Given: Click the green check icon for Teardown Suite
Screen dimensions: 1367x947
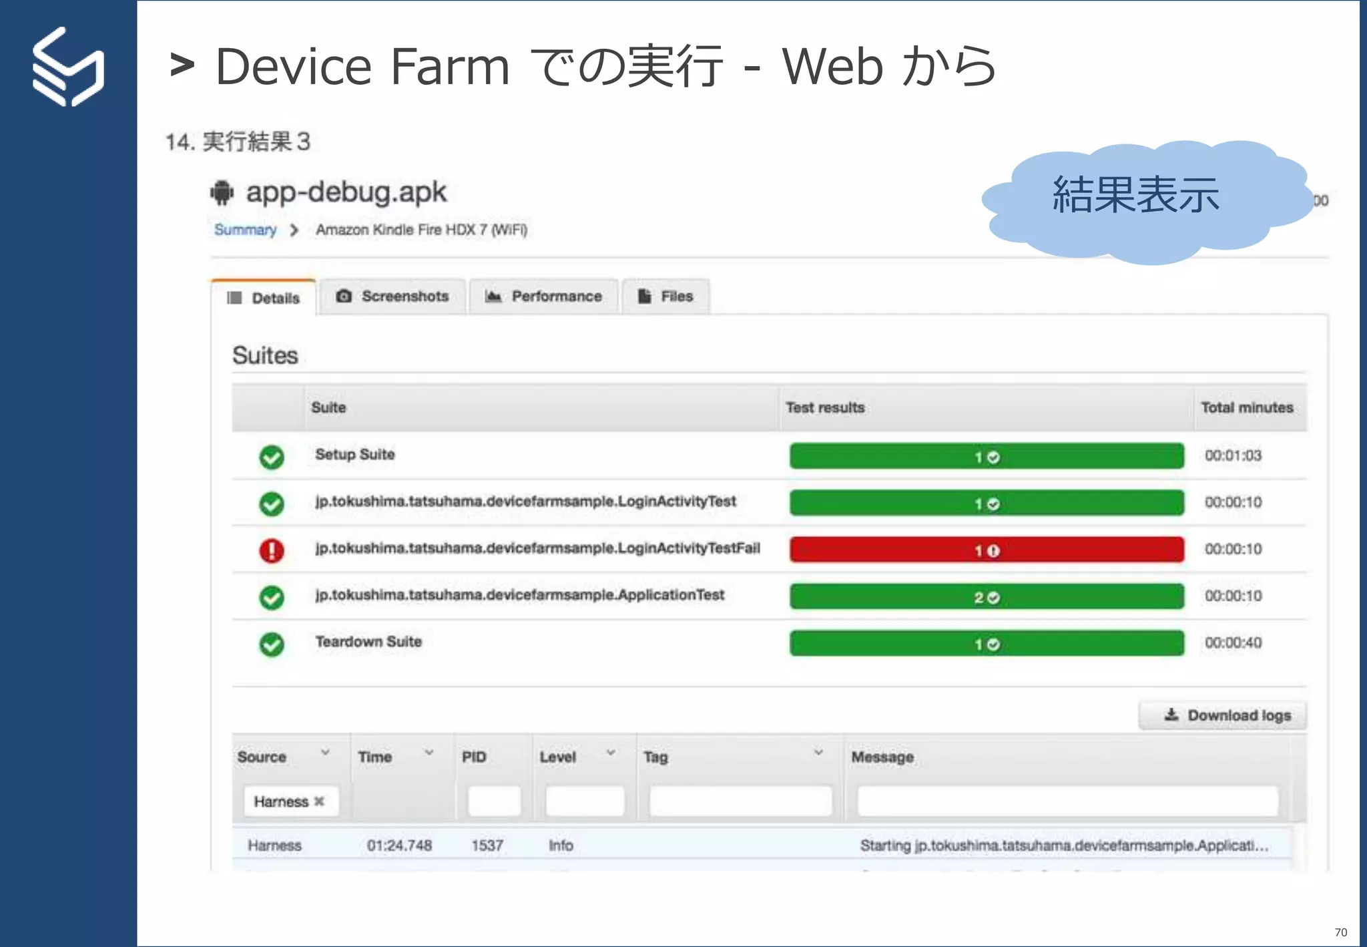Looking at the screenshot, I should pos(272,644).
